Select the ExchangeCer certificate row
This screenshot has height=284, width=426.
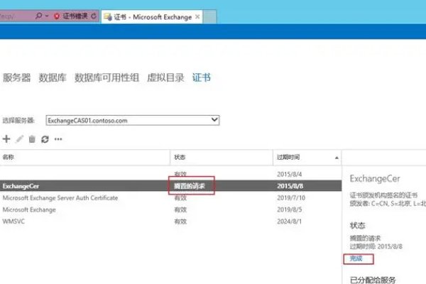click(170, 186)
